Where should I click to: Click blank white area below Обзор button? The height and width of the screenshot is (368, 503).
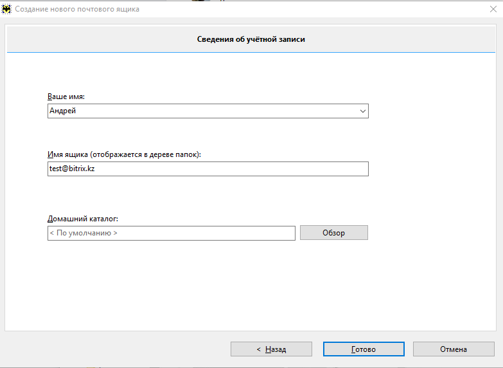click(x=333, y=283)
